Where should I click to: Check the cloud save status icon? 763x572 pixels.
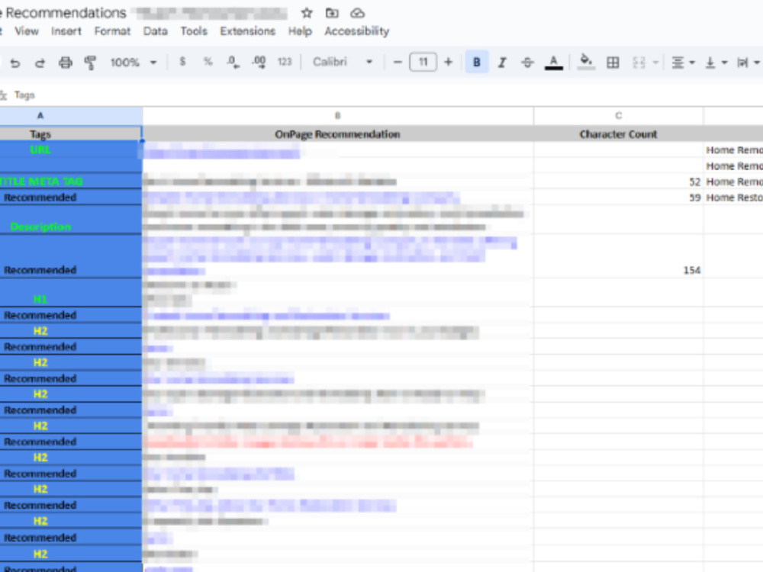[x=357, y=13]
